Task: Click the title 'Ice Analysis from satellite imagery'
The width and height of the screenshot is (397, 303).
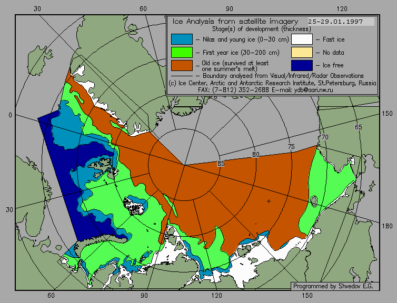Action: [x=235, y=21]
